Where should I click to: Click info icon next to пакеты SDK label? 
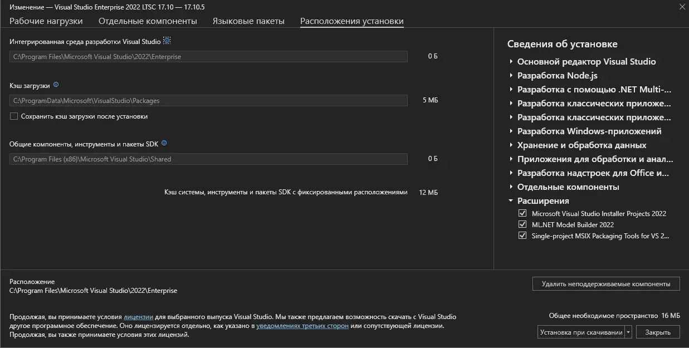(x=164, y=143)
